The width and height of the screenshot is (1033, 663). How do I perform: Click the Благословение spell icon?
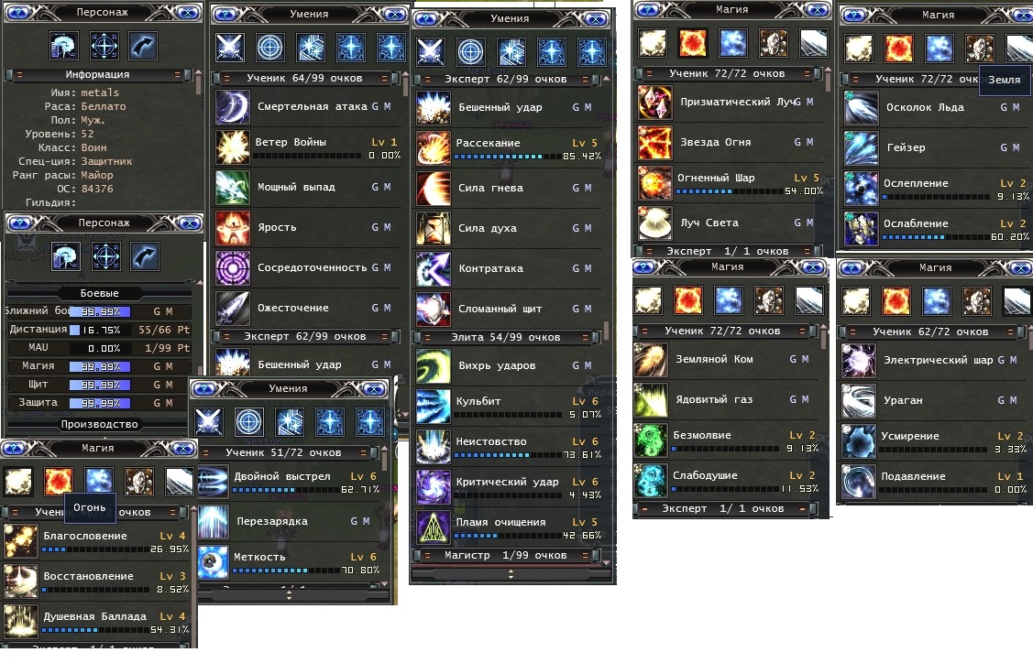point(21,541)
